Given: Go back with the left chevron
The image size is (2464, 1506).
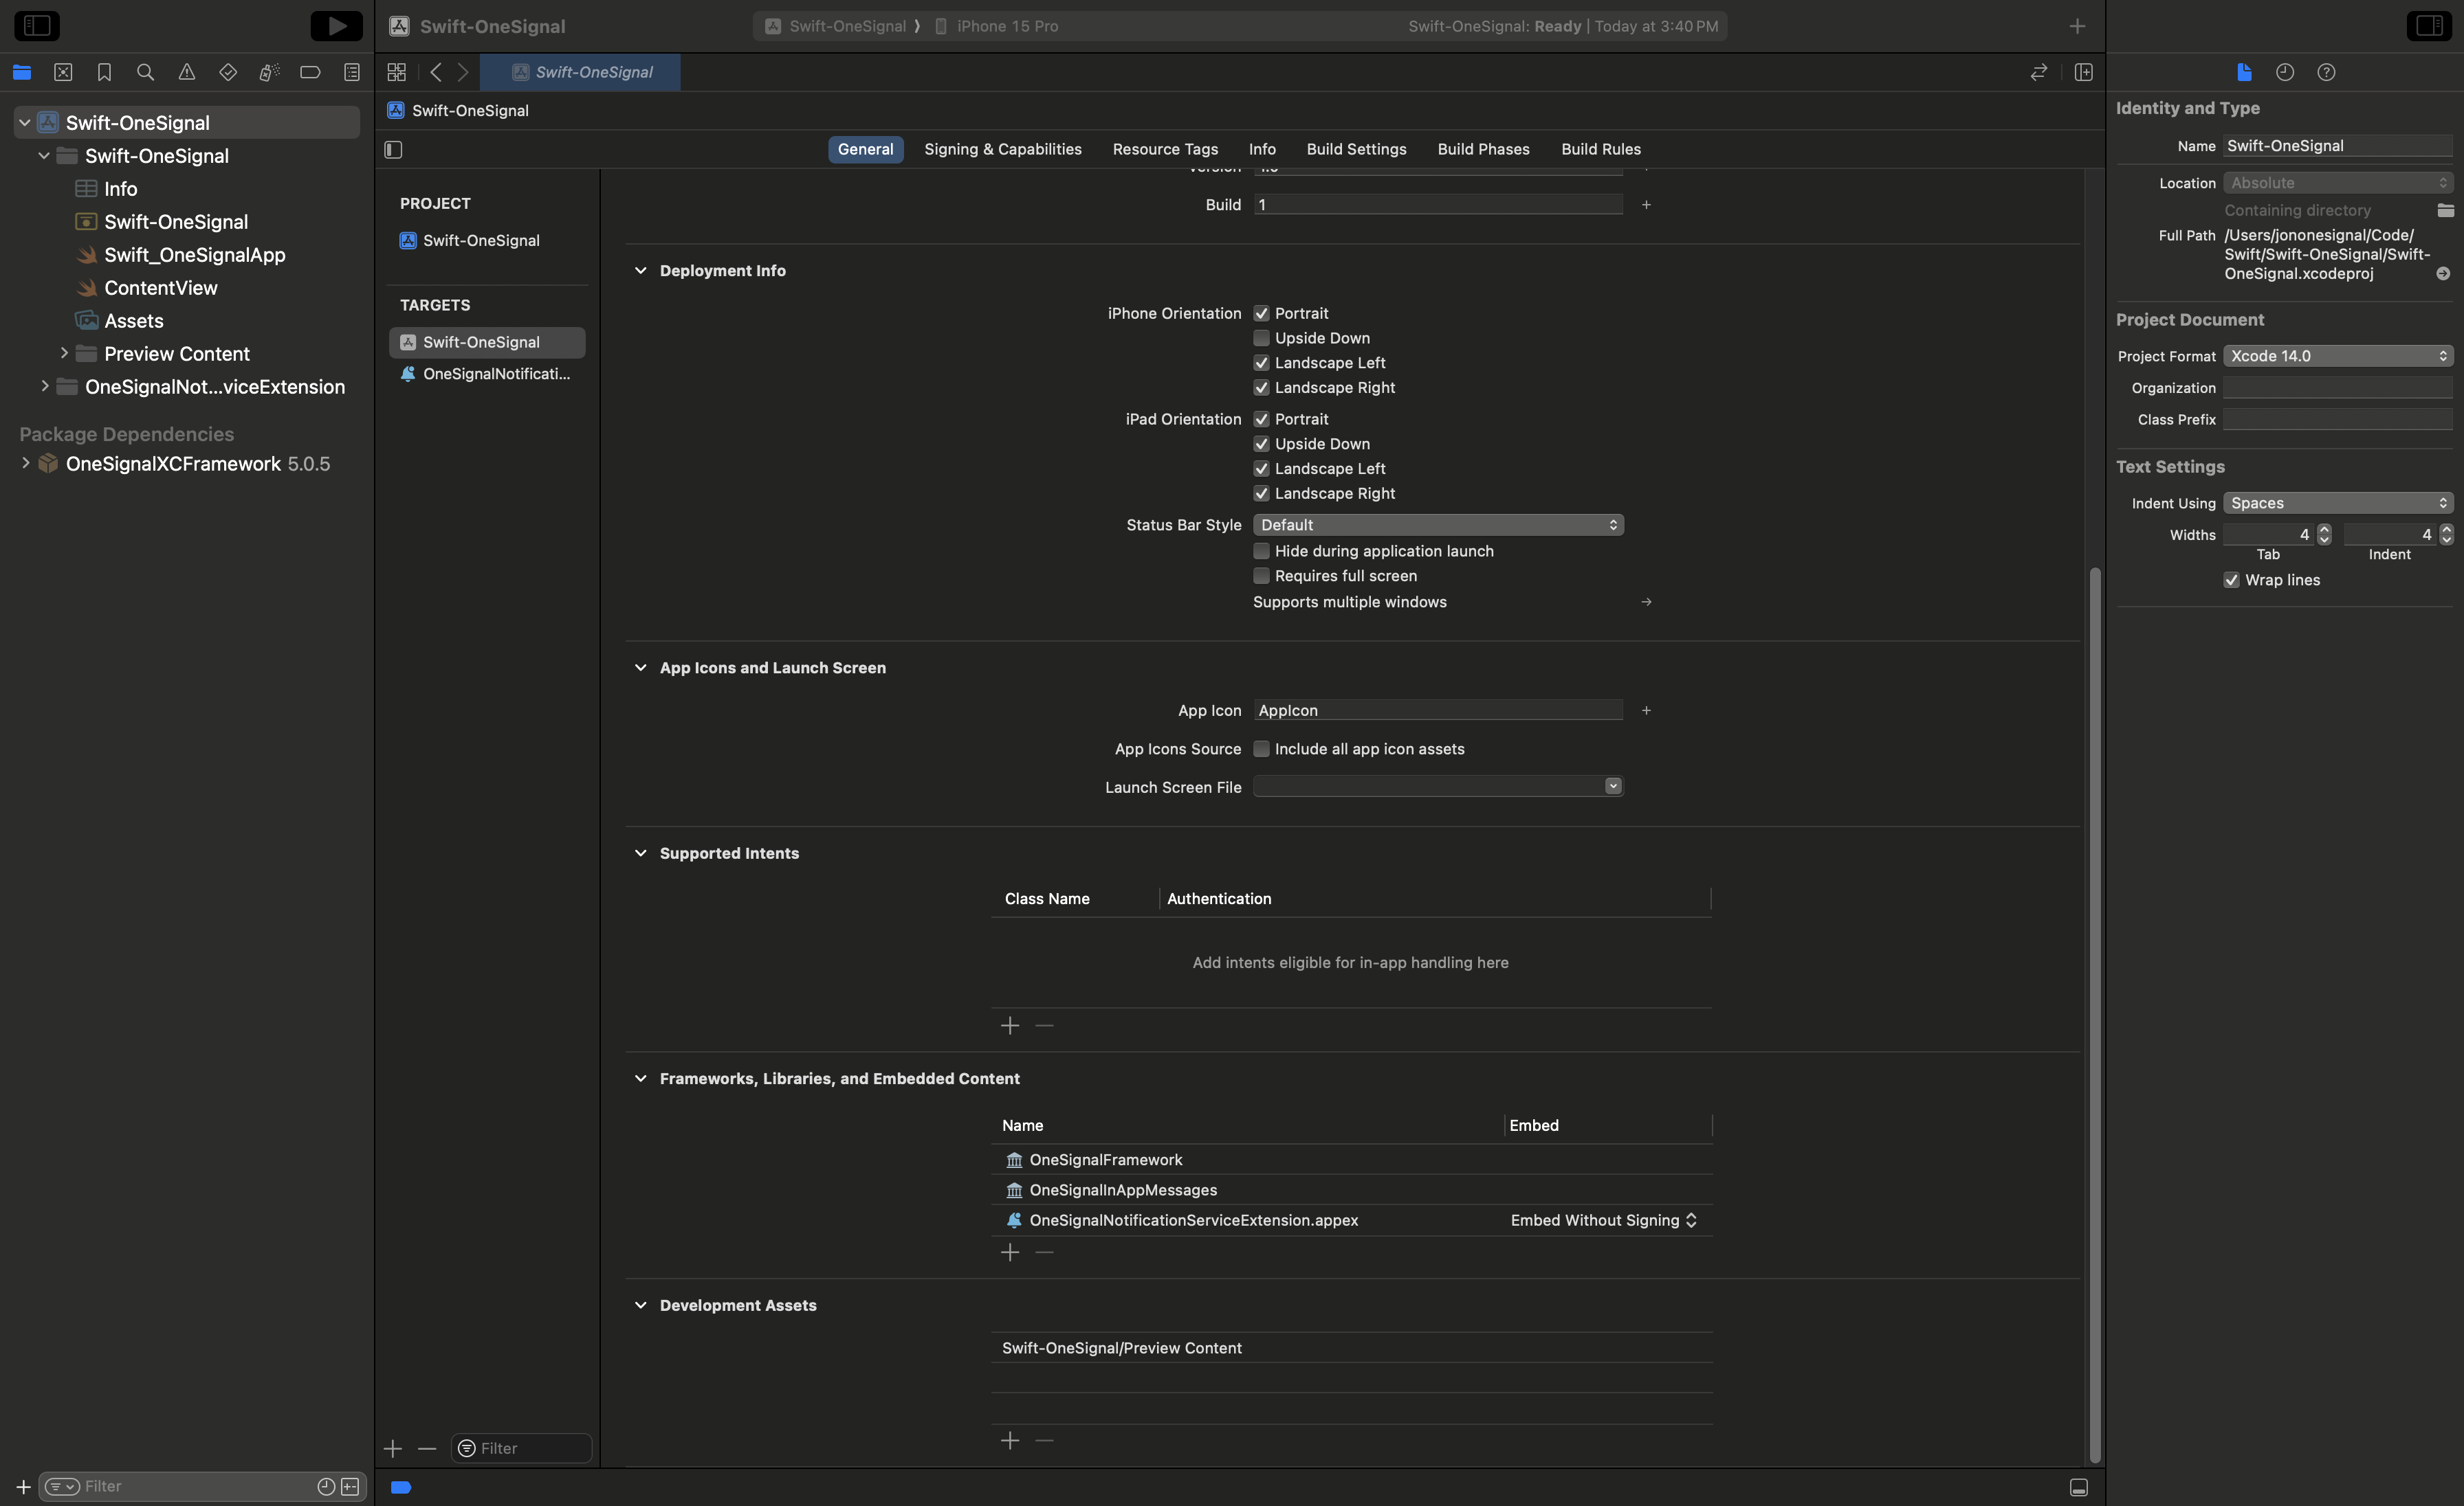Looking at the screenshot, I should coord(436,72).
